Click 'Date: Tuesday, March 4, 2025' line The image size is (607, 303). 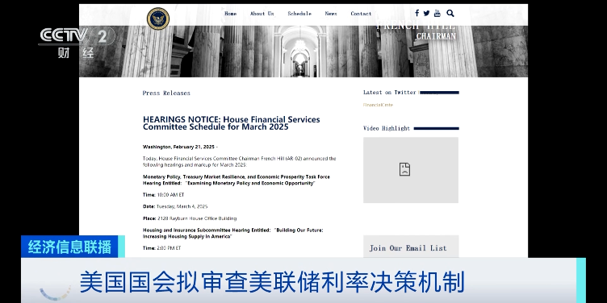[175, 206]
